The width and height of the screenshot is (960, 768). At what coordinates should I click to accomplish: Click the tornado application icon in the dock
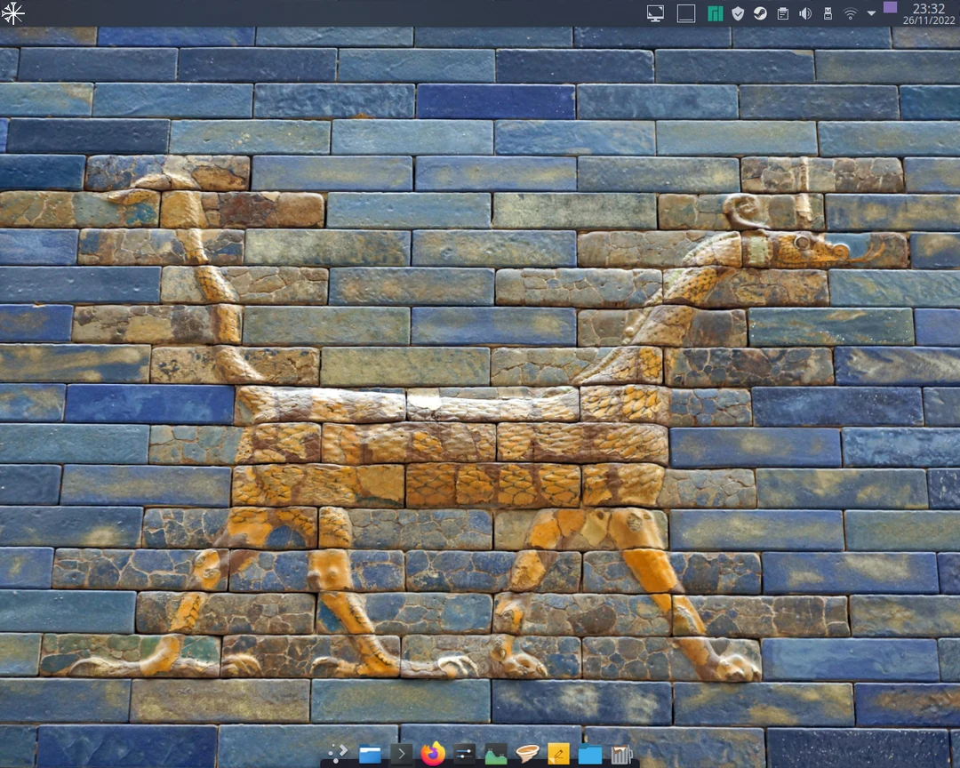coord(526,754)
